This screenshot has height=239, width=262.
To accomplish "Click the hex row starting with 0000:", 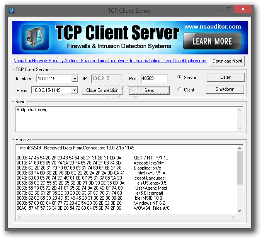I will coord(69,158).
